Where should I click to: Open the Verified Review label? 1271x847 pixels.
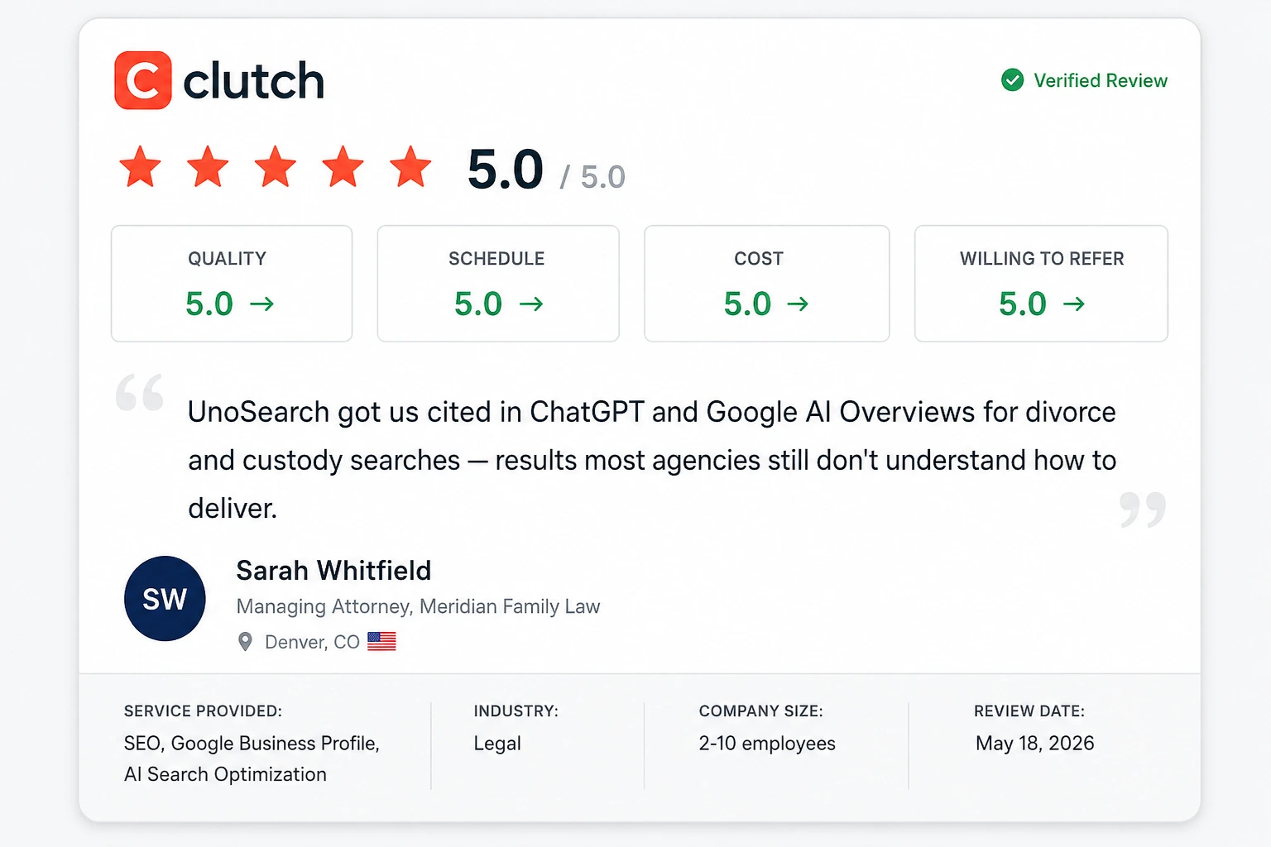tap(1101, 80)
